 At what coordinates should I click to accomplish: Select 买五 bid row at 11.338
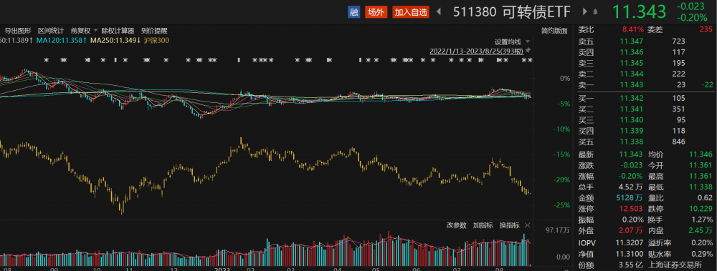pyautogui.click(x=645, y=142)
